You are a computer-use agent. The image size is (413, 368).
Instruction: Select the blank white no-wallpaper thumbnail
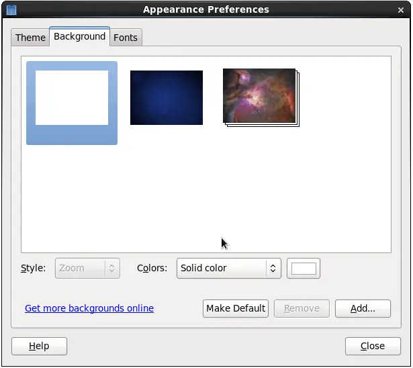pyautogui.click(x=72, y=102)
